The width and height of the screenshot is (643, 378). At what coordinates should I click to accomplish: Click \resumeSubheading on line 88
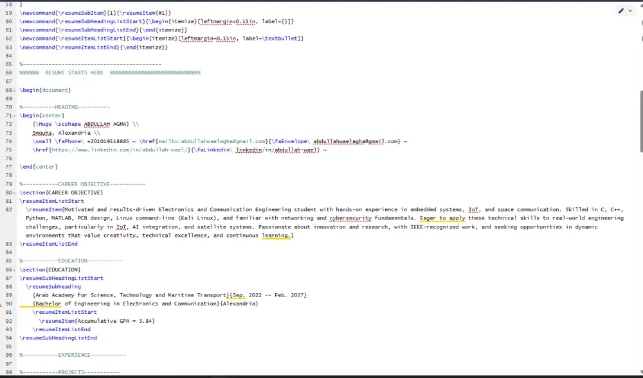tap(53, 287)
